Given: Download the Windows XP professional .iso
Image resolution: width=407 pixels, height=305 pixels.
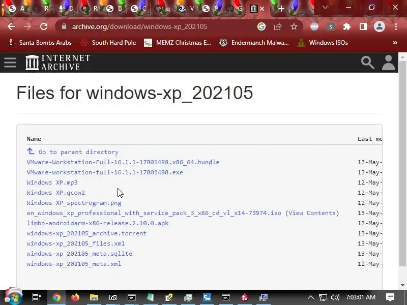Looking at the screenshot, I should pyautogui.click(x=154, y=213).
